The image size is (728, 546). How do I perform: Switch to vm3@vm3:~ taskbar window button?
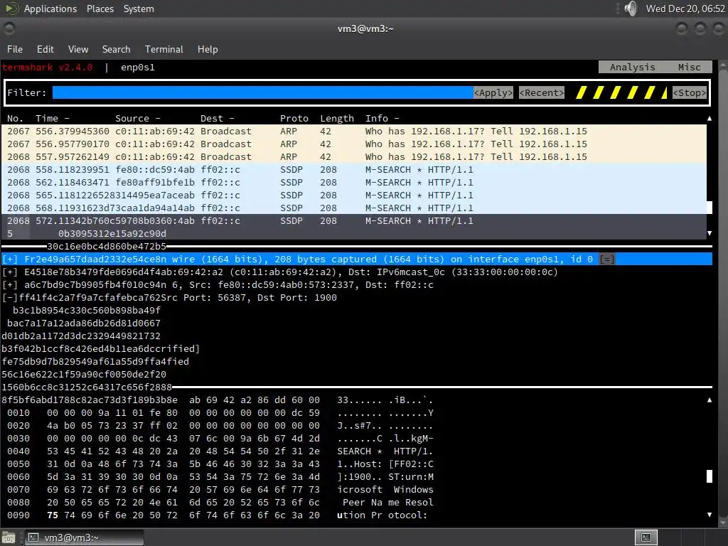(x=84, y=537)
